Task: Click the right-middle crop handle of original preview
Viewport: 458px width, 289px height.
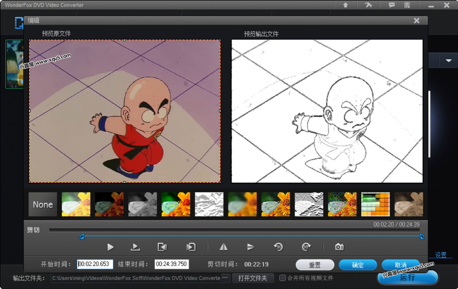Action: point(220,111)
